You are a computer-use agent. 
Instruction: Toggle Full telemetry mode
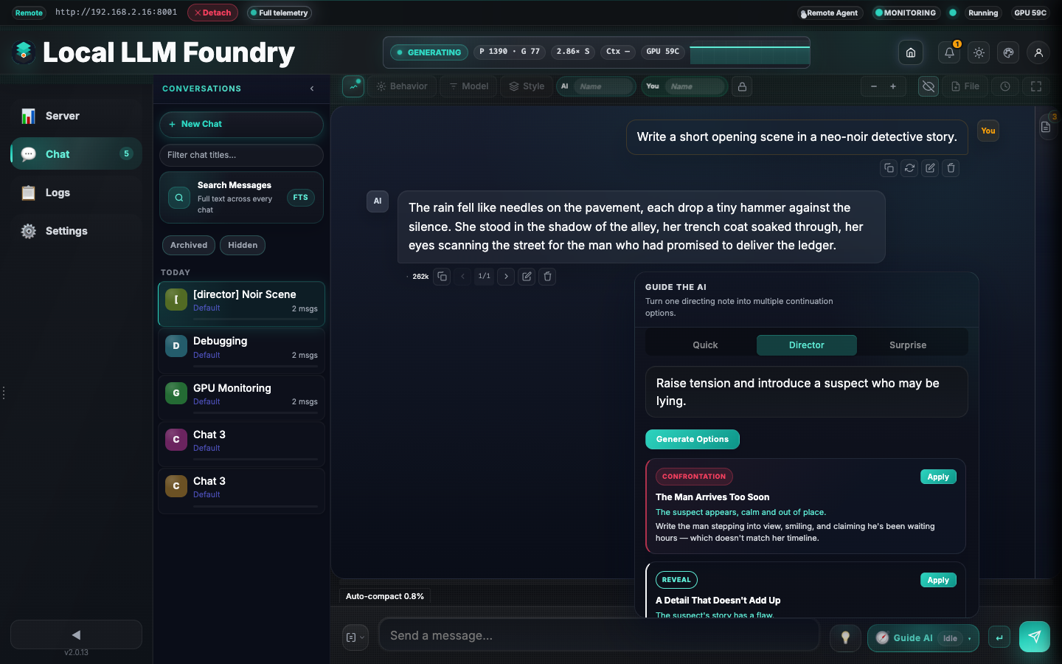pyautogui.click(x=279, y=13)
